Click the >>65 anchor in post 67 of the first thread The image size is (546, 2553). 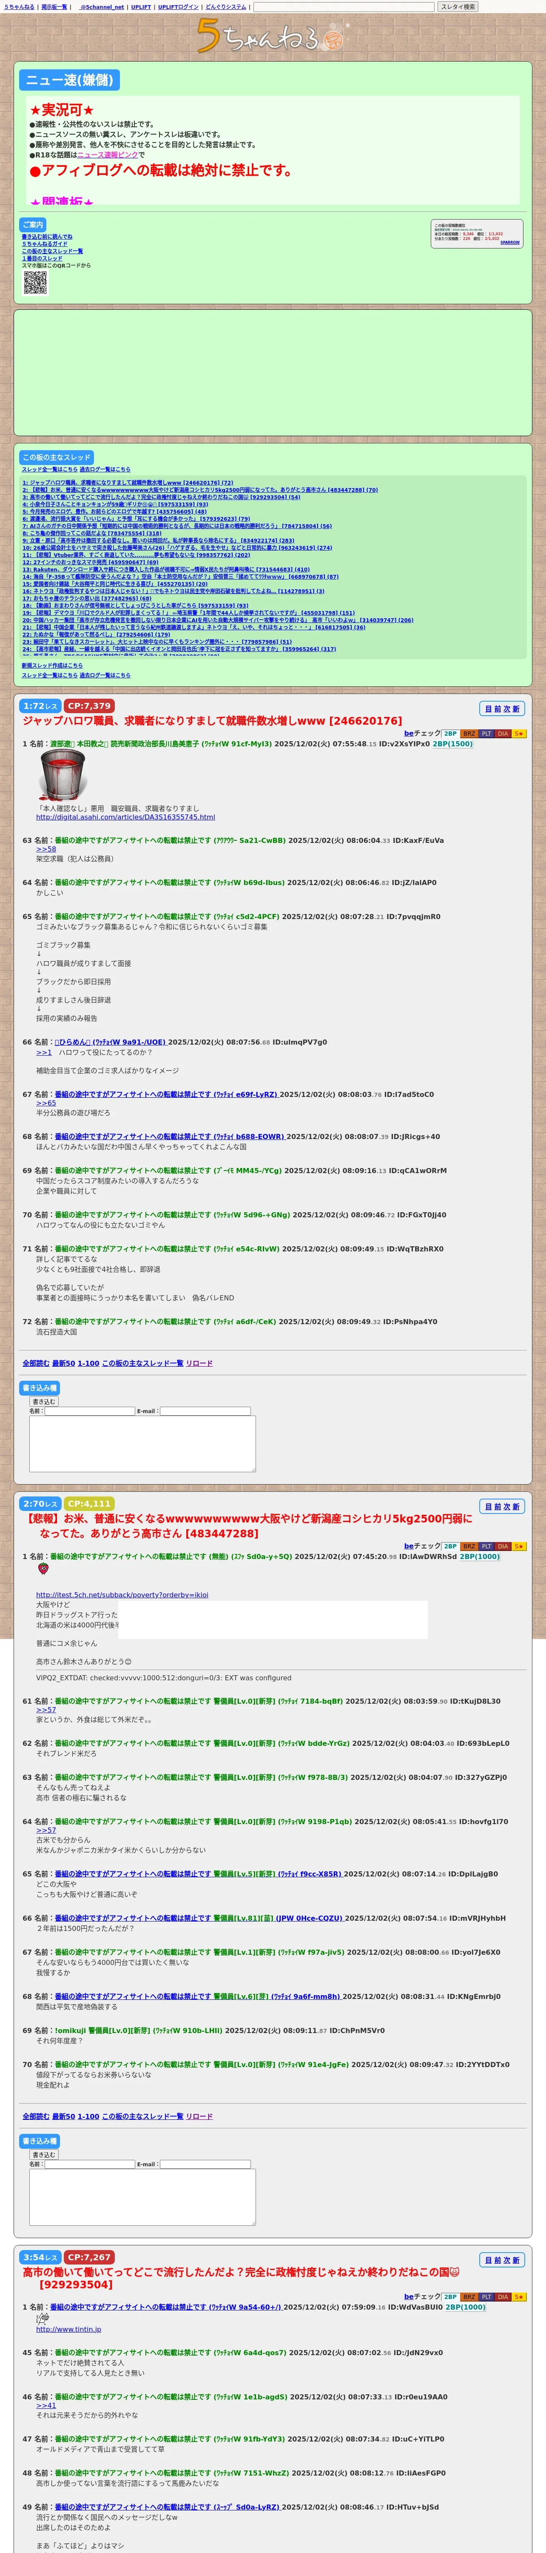tap(47, 1103)
